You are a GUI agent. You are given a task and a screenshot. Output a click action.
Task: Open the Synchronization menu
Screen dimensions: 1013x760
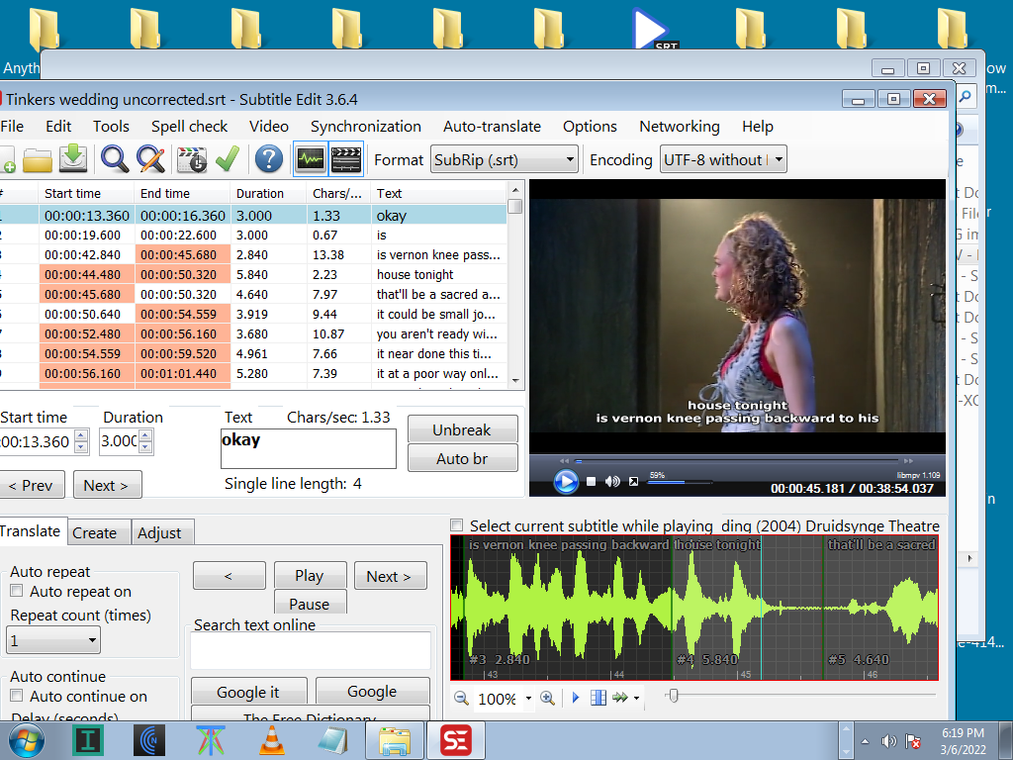click(366, 127)
